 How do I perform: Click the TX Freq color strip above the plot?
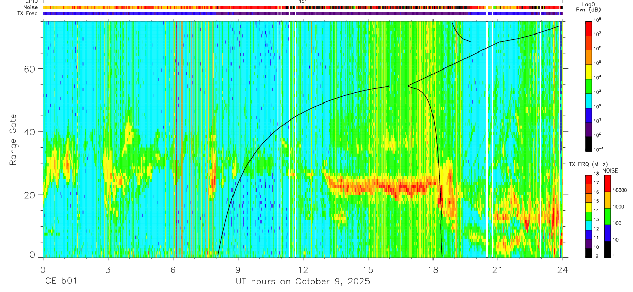pyautogui.click(x=303, y=13)
